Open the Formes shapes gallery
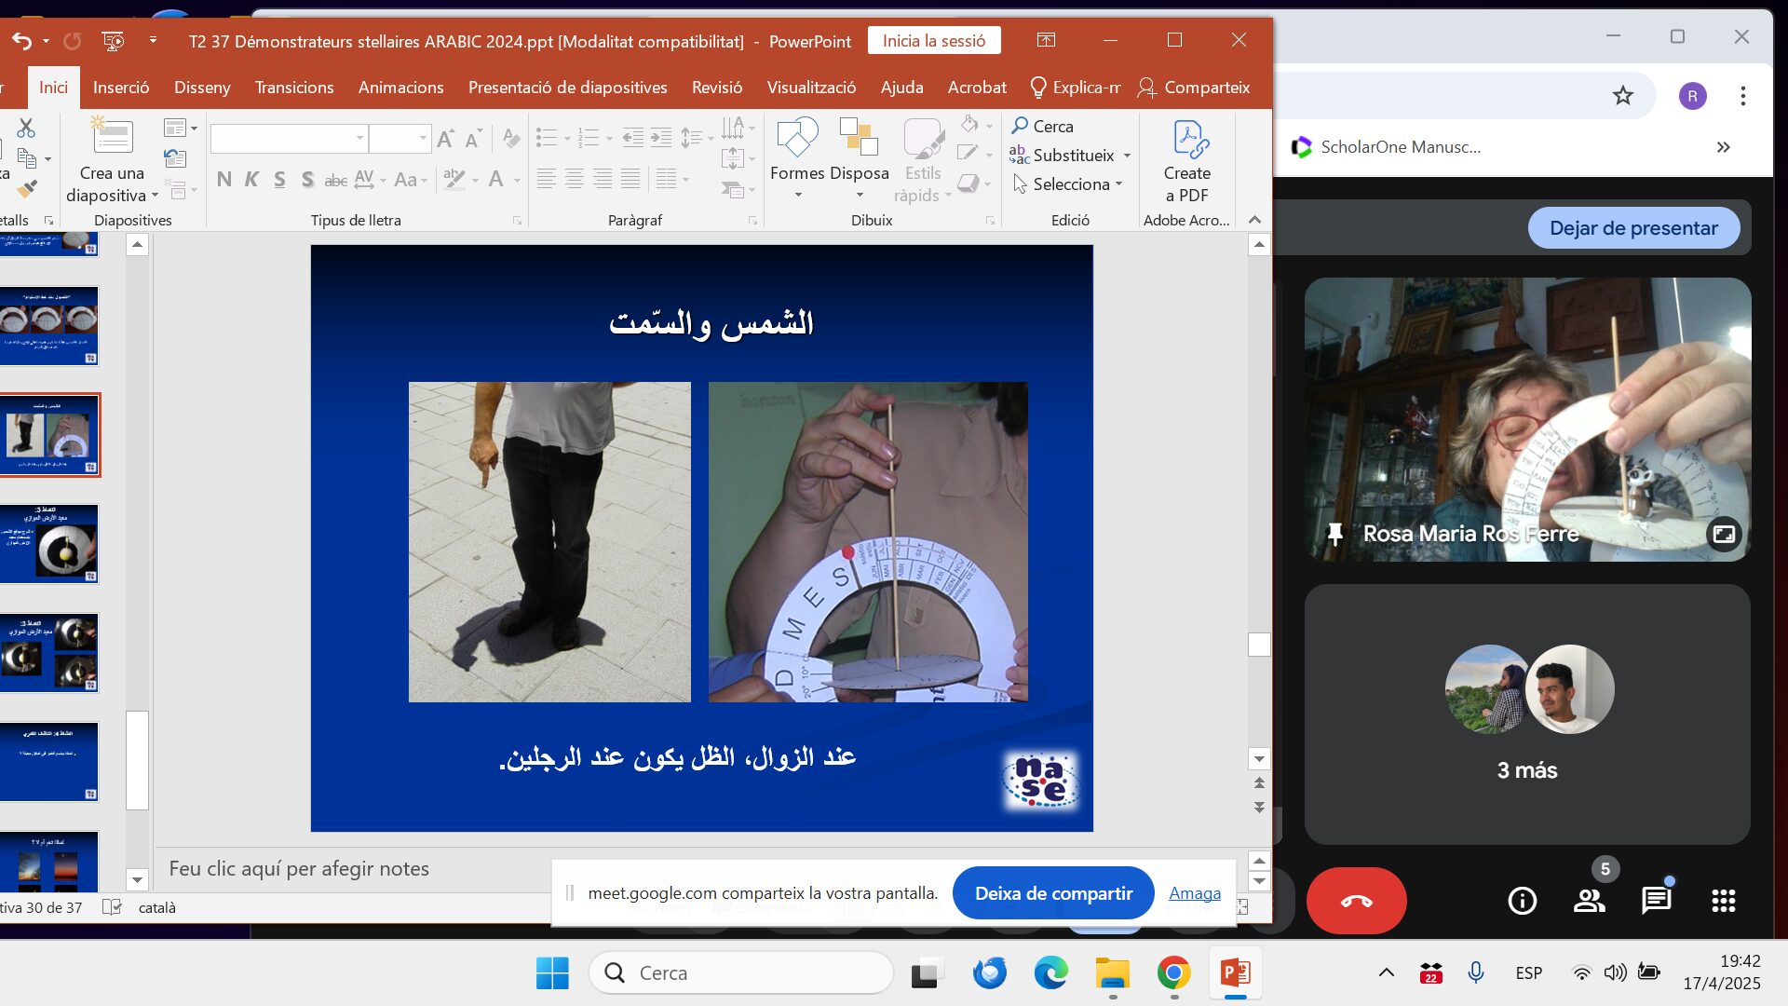Screen dimensions: 1788x1006 click(x=797, y=158)
